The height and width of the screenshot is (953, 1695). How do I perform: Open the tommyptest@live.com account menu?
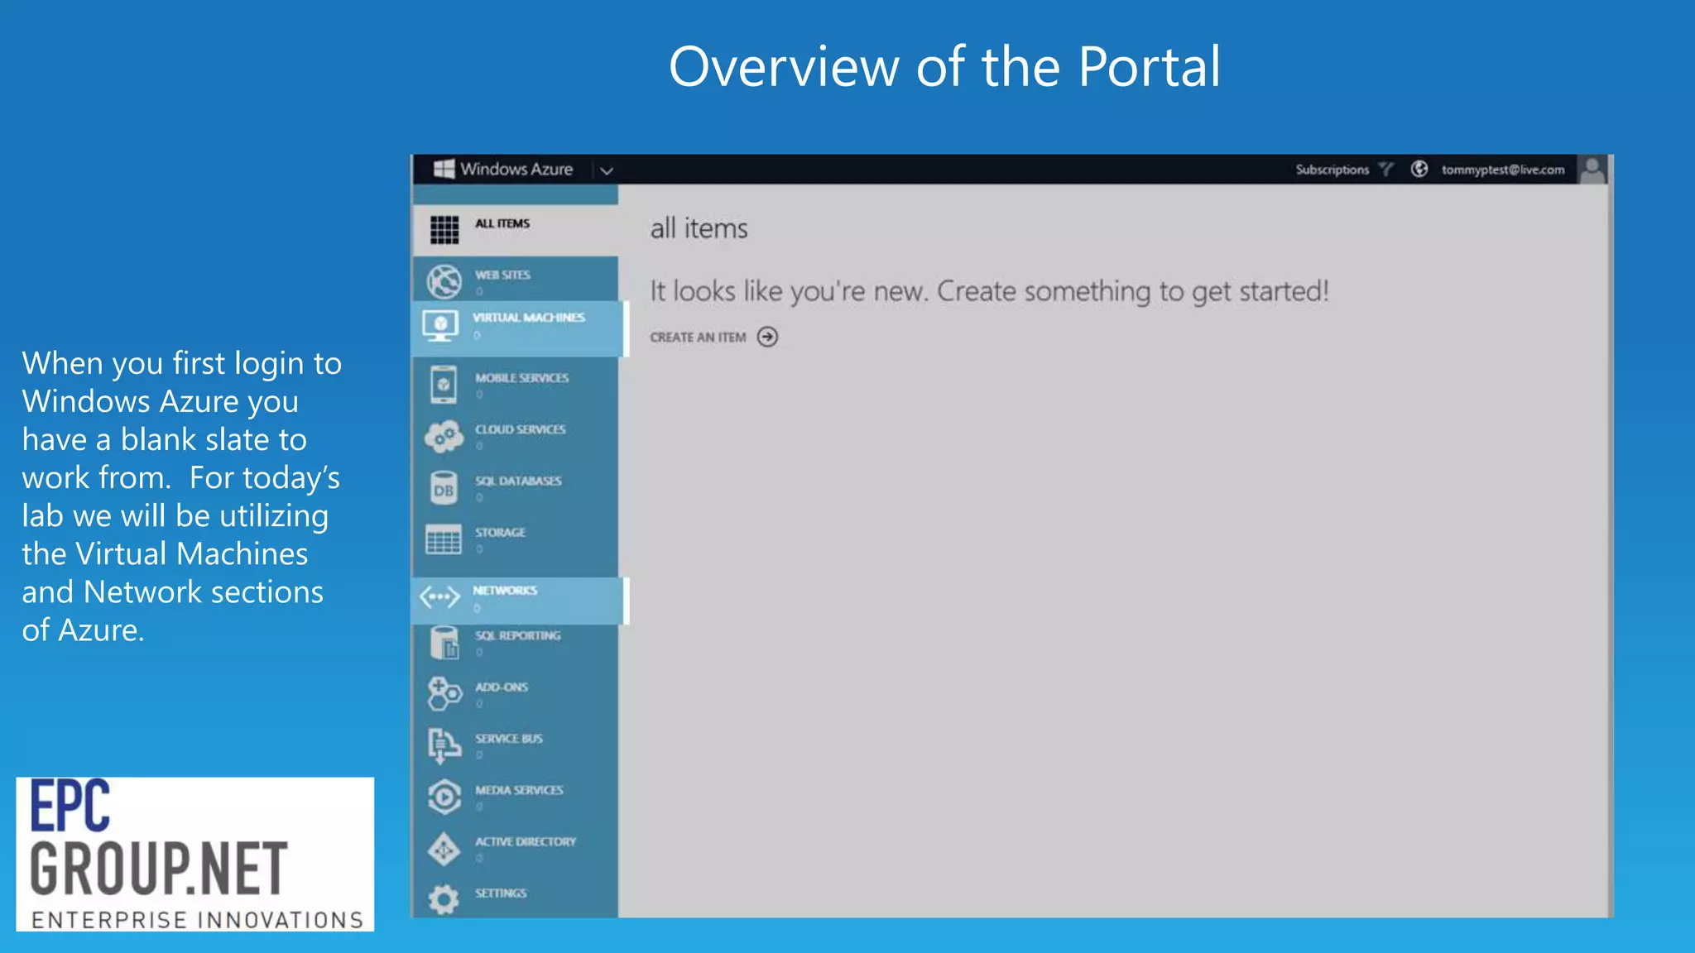pyautogui.click(x=1503, y=170)
